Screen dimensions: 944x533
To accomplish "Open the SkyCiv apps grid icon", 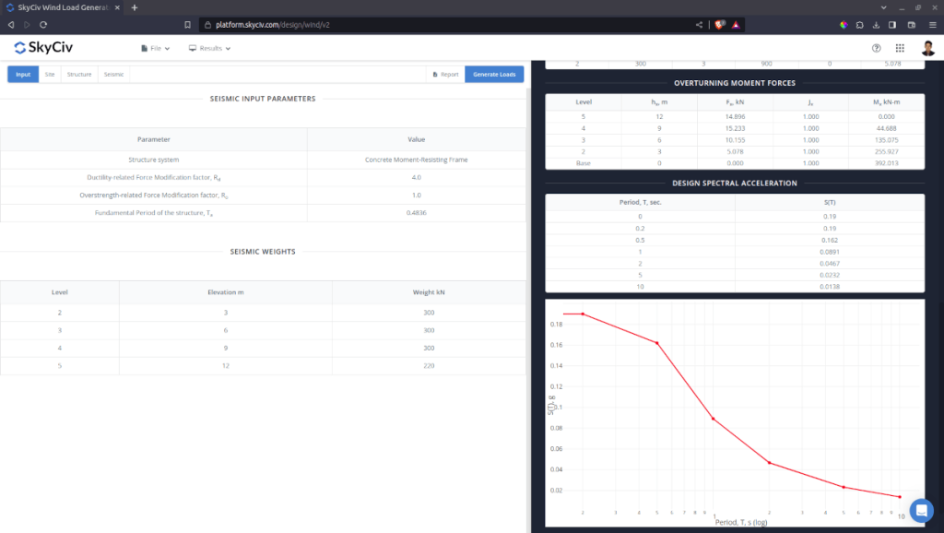I will [900, 48].
